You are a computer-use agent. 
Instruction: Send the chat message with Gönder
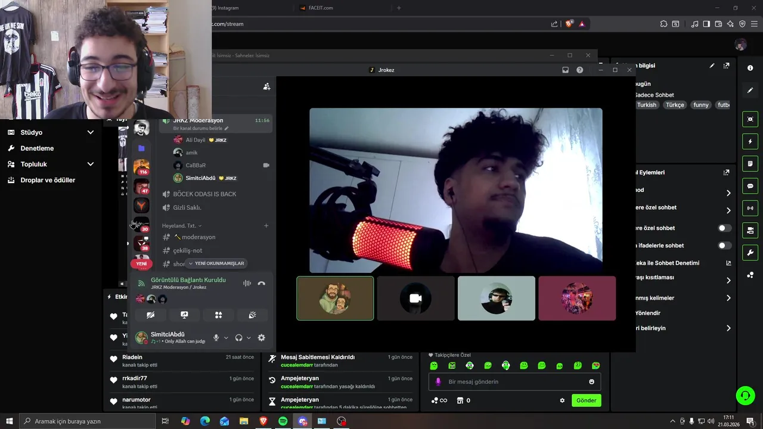(x=586, y=400)
